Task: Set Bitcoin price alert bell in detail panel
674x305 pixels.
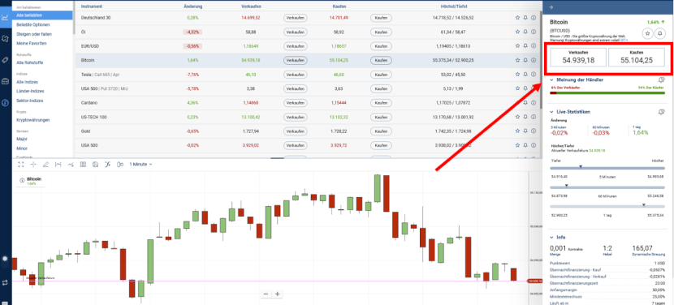Action: point(660,33)
